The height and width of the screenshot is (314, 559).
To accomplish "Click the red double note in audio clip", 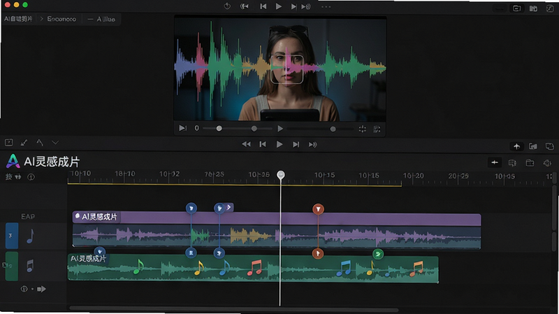I will click(x=254, y=268).
